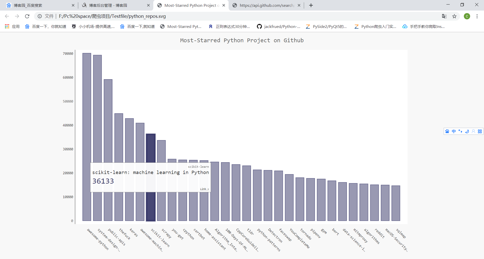
Task: Open the Most-Starred Pyt... bookmark
Action: pos(181,26)
